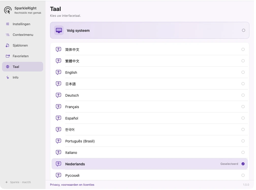
Task: Choose the Deutsch radio button
Action: coord(243,95)
